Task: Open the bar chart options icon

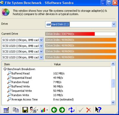Action: coord(43,110)
